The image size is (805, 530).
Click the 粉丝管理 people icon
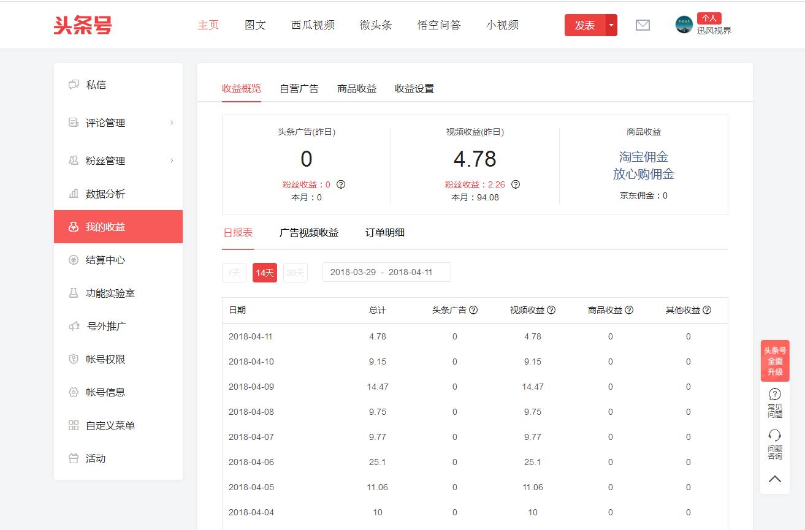pos(74,161)
